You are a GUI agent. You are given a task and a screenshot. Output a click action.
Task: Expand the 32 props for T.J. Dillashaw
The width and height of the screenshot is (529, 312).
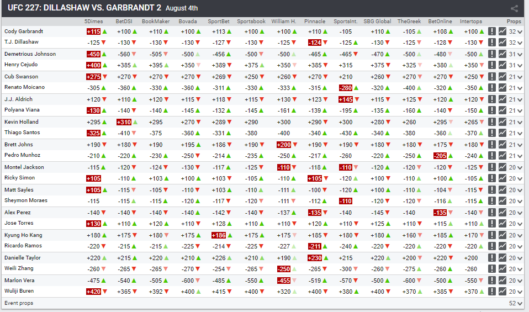click(x=516, y=43)
